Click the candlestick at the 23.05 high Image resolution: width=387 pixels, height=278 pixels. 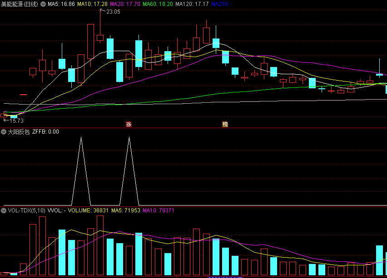point(100,38)
